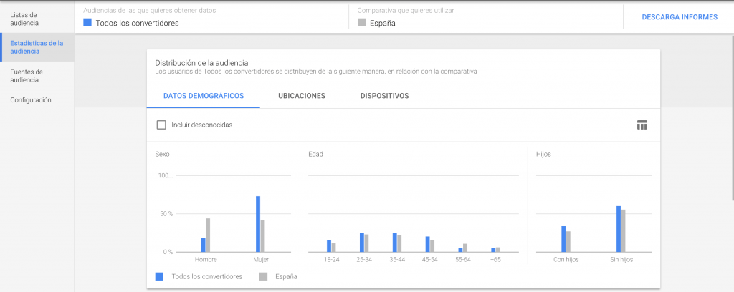Select Estadísticas de la audiencia sidebar item

[x=37, y=47]
